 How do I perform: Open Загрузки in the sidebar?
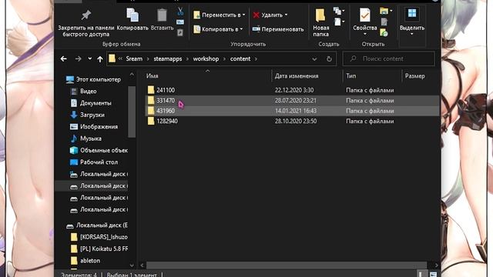click(x=87, y=115)
